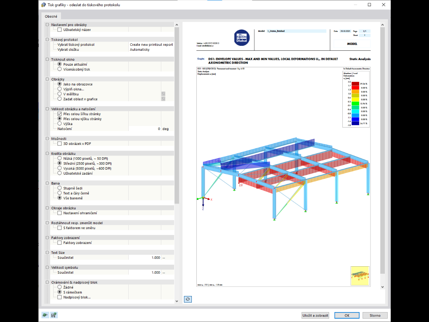Open Create new printout report dropdown
This screenshot has width=429, height=322.
(x=151, y=45)
